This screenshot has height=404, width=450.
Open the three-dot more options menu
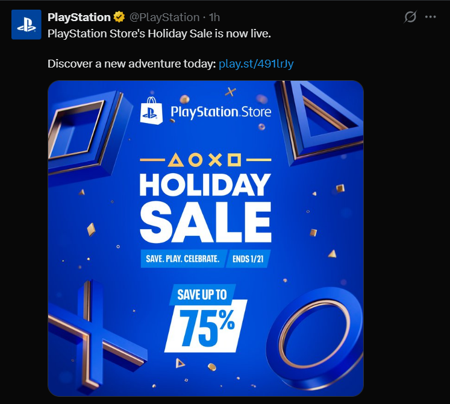[x=430, y=17]
